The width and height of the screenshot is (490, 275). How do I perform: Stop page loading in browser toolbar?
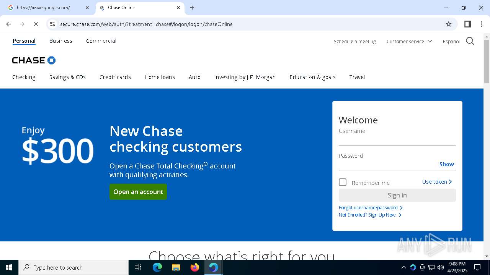pos(36,24)
